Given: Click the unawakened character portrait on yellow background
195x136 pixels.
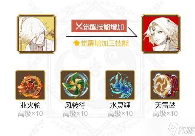Looking at the screenshot, I should 36,34.
